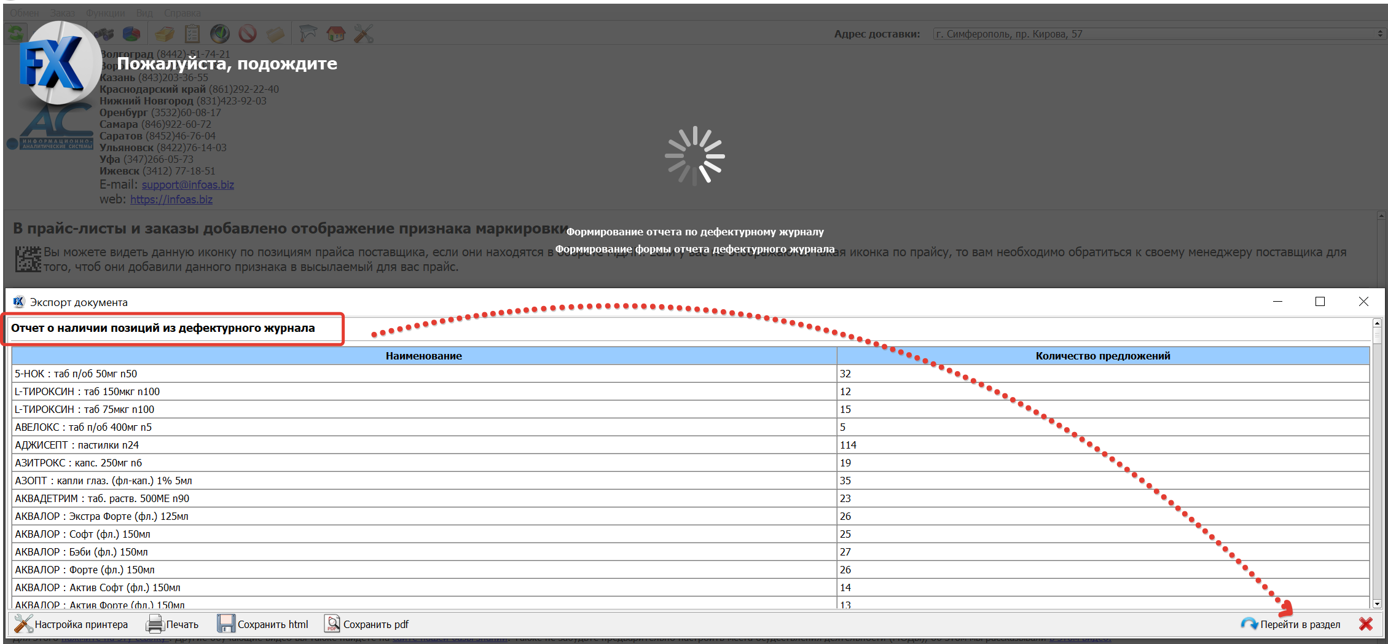Click the graduation cap training icon
The image size is (1388, 644).
click(308, 34)
